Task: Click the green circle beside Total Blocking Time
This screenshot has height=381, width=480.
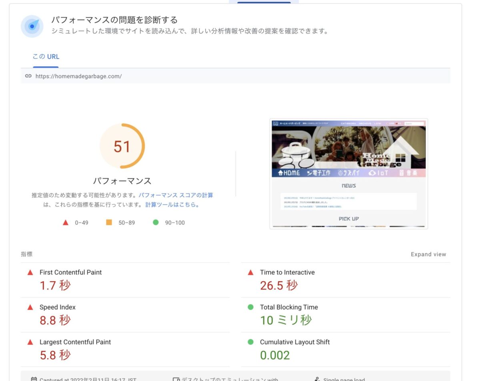Action: pos(250,307)
